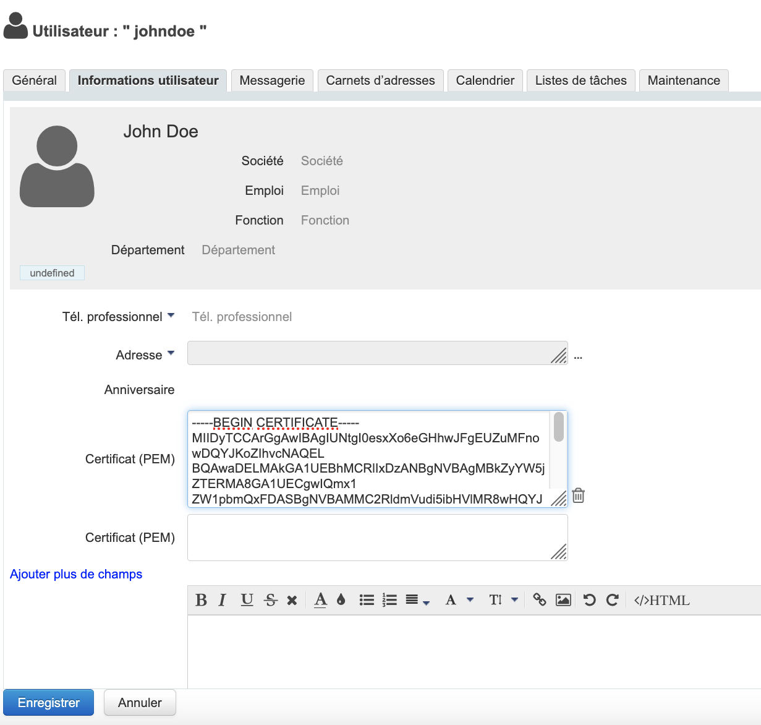This screenshot has width=761, height=725.
Task: Apply italic formatting in the editor toolbar
Action: pos(223,600)
